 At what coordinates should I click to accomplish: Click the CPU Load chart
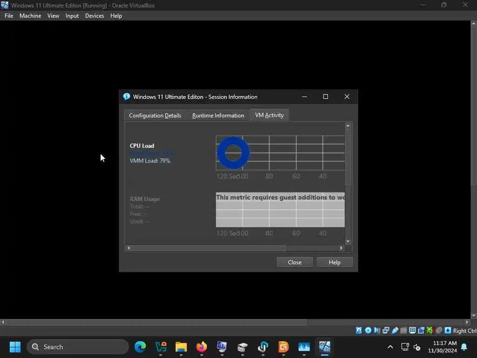pos(280,153)
